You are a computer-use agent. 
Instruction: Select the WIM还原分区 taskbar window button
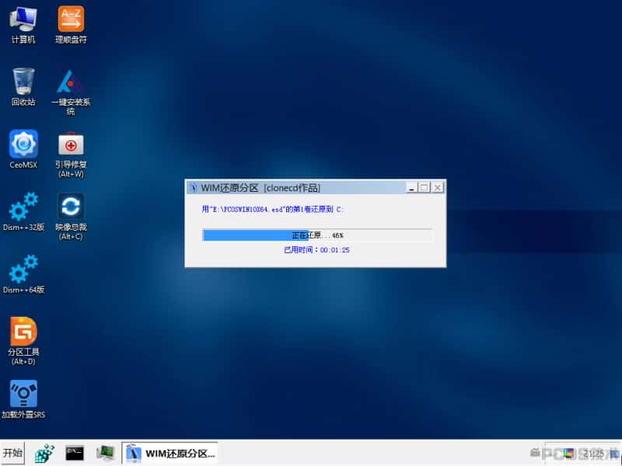(x=169, y=453)
